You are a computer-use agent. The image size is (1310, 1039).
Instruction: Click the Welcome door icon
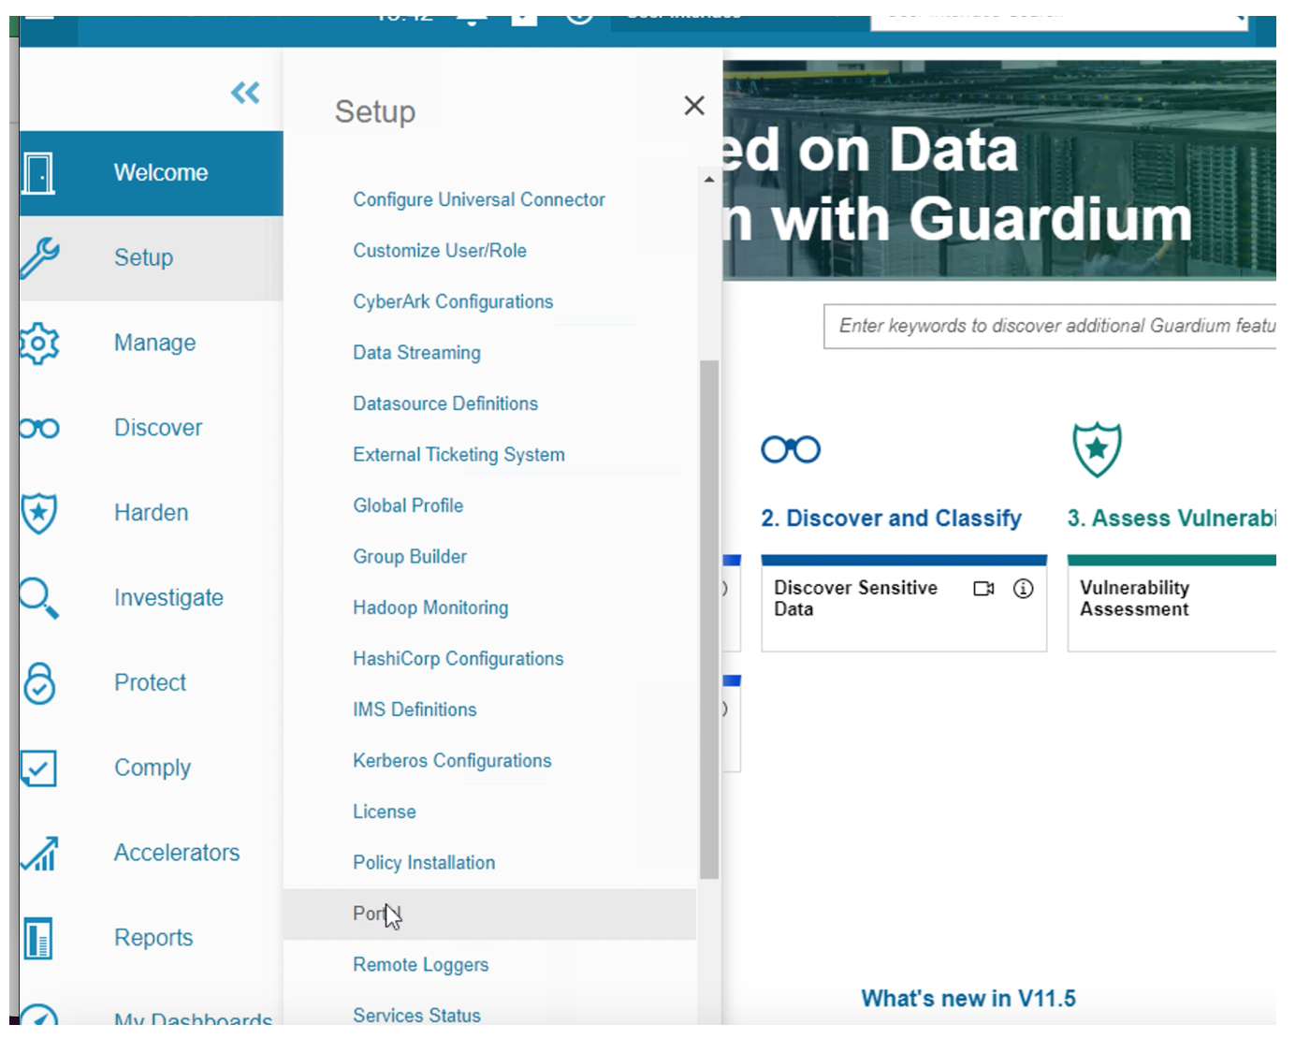(x=38, y=173)
